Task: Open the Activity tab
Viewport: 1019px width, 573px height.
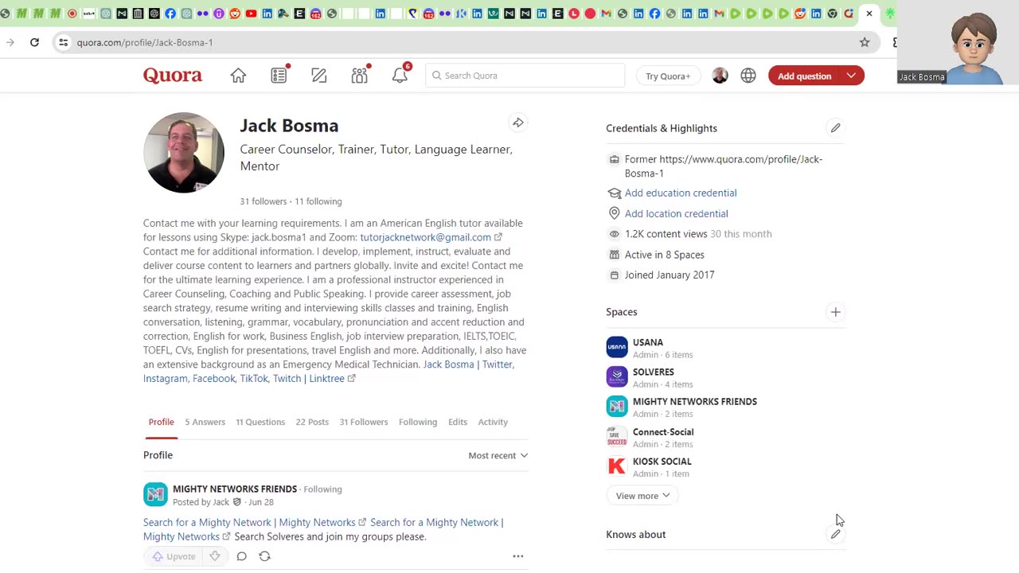Action: click(x=493, y=422)
